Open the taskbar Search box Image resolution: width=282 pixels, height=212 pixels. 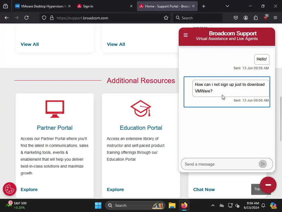pos(135,205)
